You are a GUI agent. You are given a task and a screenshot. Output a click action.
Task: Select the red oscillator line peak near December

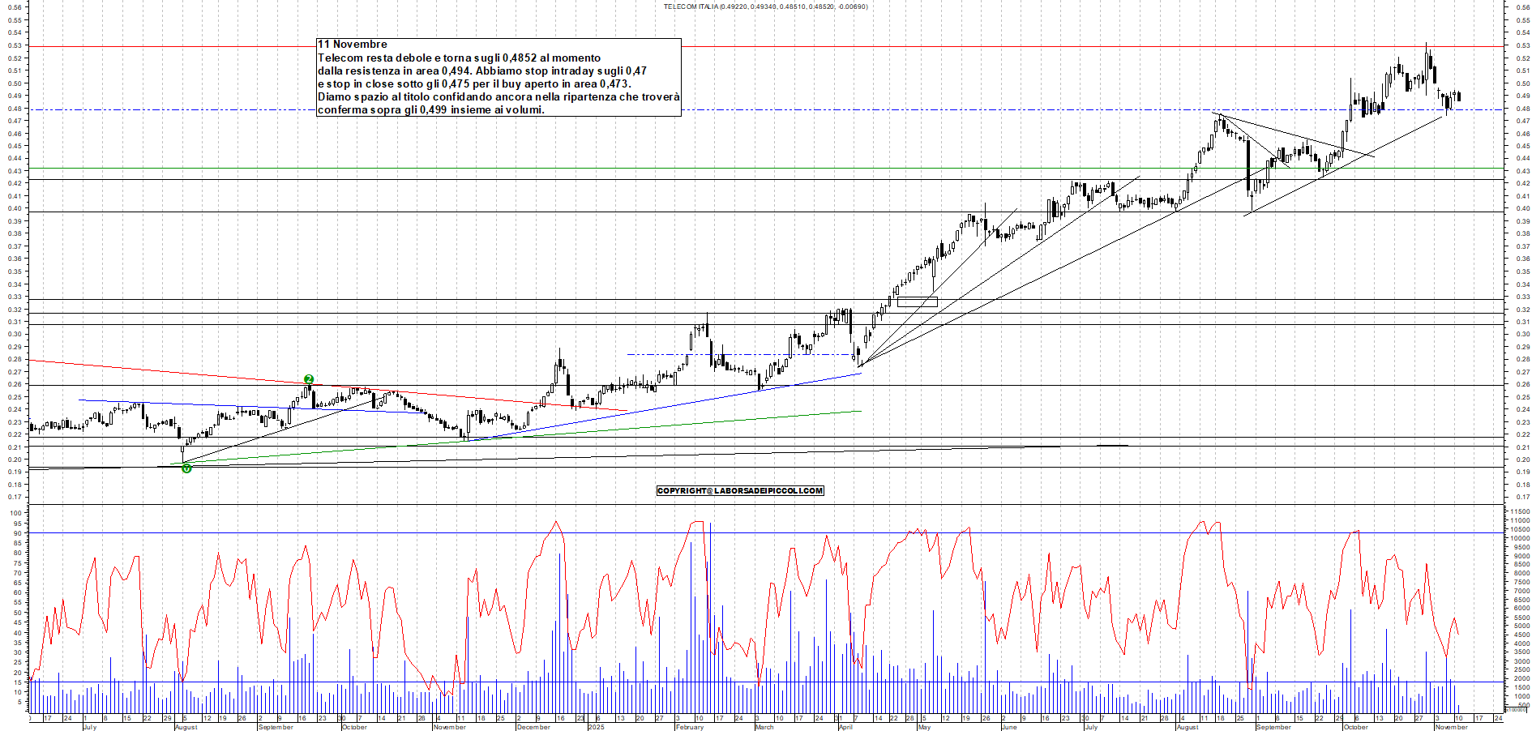click(x=556, y=523)
